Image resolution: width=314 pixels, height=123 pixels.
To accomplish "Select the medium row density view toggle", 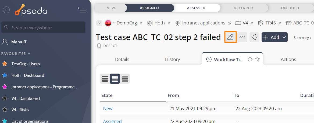I will coord(115,79).
